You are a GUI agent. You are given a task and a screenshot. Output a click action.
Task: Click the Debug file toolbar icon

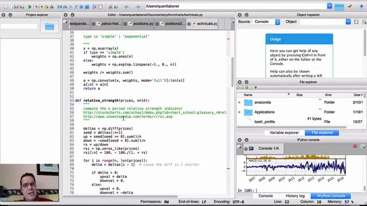click(x=60, y=7)
